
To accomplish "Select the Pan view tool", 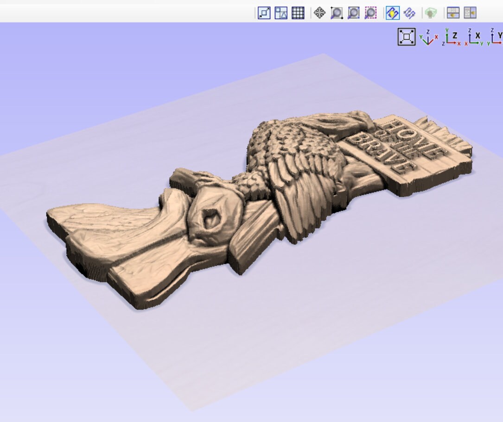I will (x=319, y=13).
